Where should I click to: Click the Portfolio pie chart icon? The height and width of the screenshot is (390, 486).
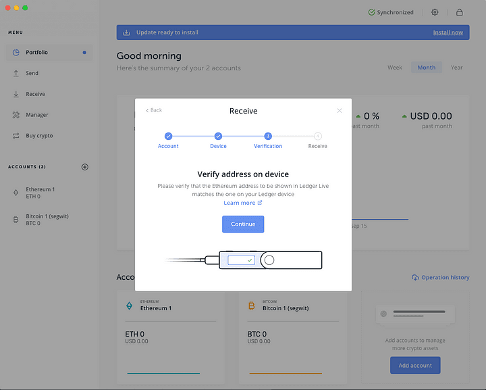pos(16,53)
